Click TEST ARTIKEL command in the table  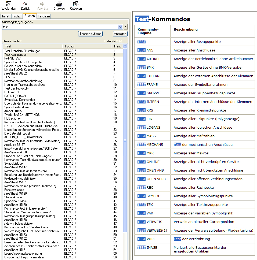[149, 59]
